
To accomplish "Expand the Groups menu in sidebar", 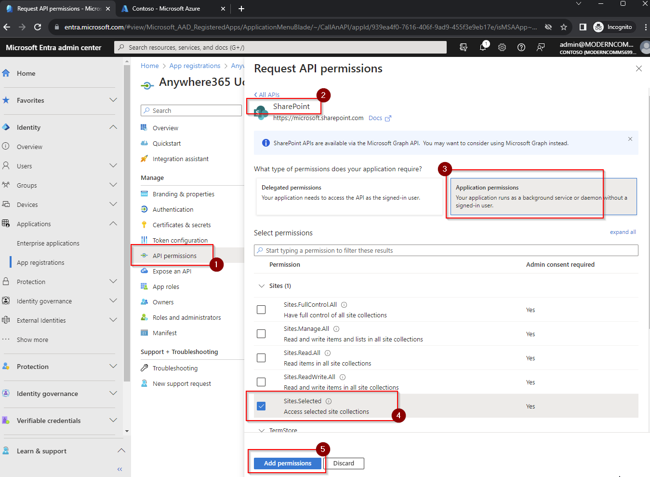I will 113,185.
